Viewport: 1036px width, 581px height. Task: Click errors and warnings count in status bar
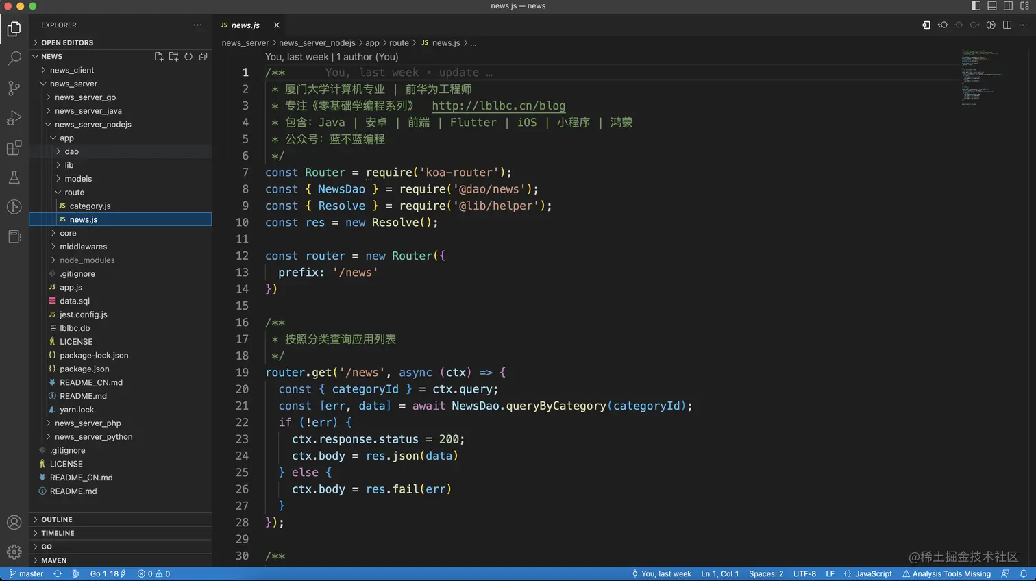153,574
